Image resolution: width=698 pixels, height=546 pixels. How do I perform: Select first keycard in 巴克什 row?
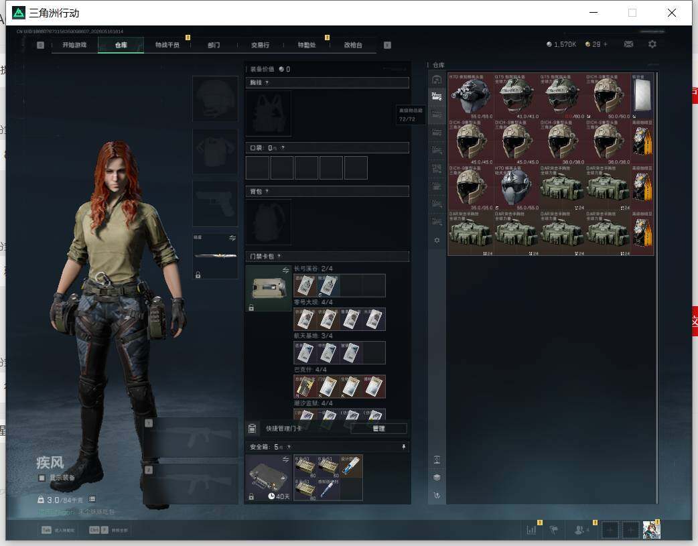click(x=305, y=387)
